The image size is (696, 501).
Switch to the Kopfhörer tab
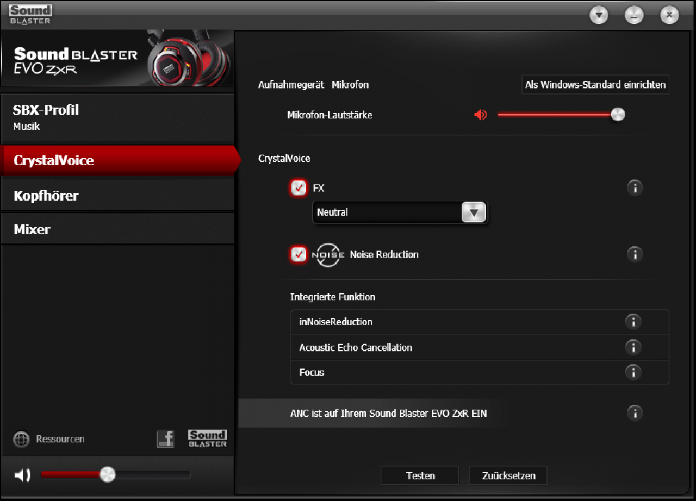[x=117, y=196]
